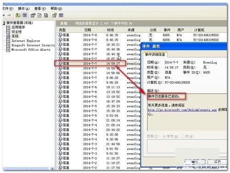Select 系统 log in the tree
The image size is (230, 173).
15,36
